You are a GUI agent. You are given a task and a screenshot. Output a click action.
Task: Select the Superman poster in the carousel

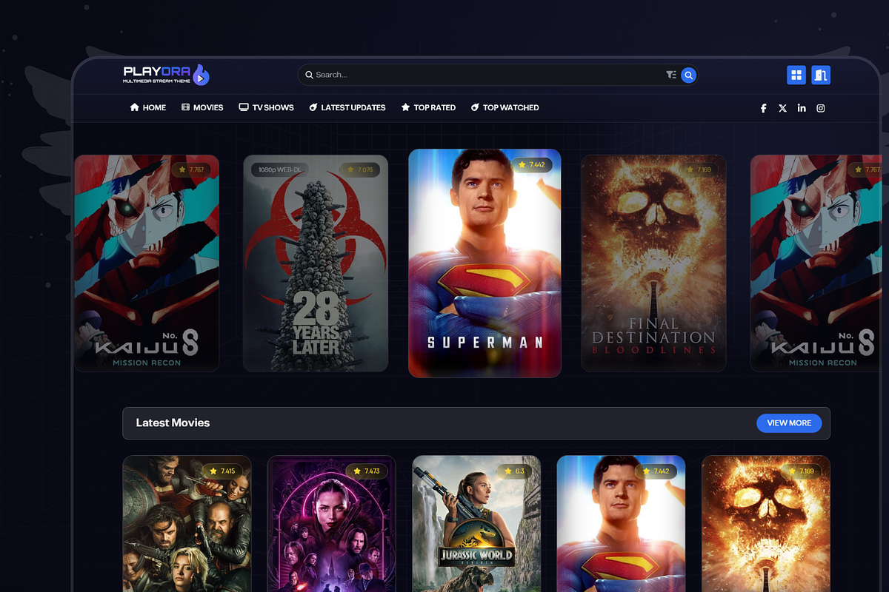coord(485,263)
